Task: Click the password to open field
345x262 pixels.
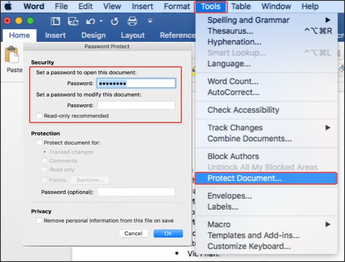Action: tap(136, 83)
